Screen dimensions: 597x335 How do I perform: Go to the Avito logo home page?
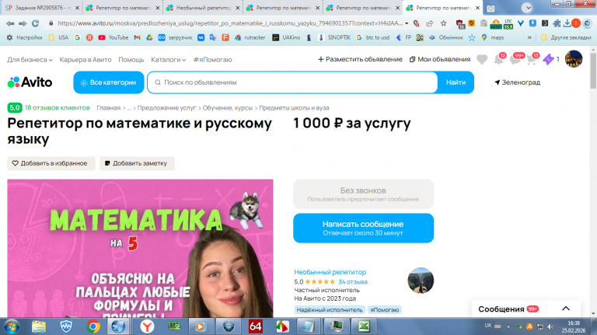pyautogui.click(x=30, y=82)
